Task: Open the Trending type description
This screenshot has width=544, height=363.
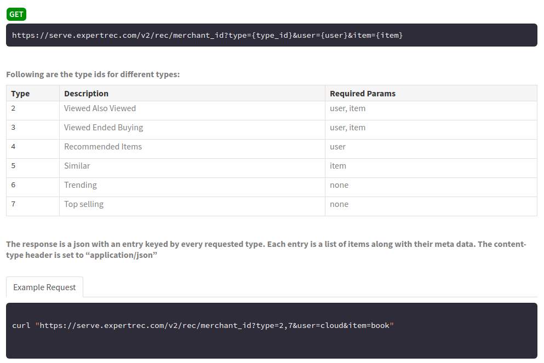Action: point(80,185)
